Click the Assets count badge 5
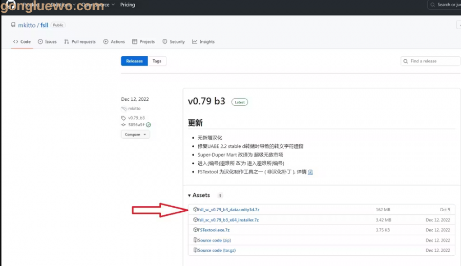Viewport: 461px width, 266px height. coord(220,195)
